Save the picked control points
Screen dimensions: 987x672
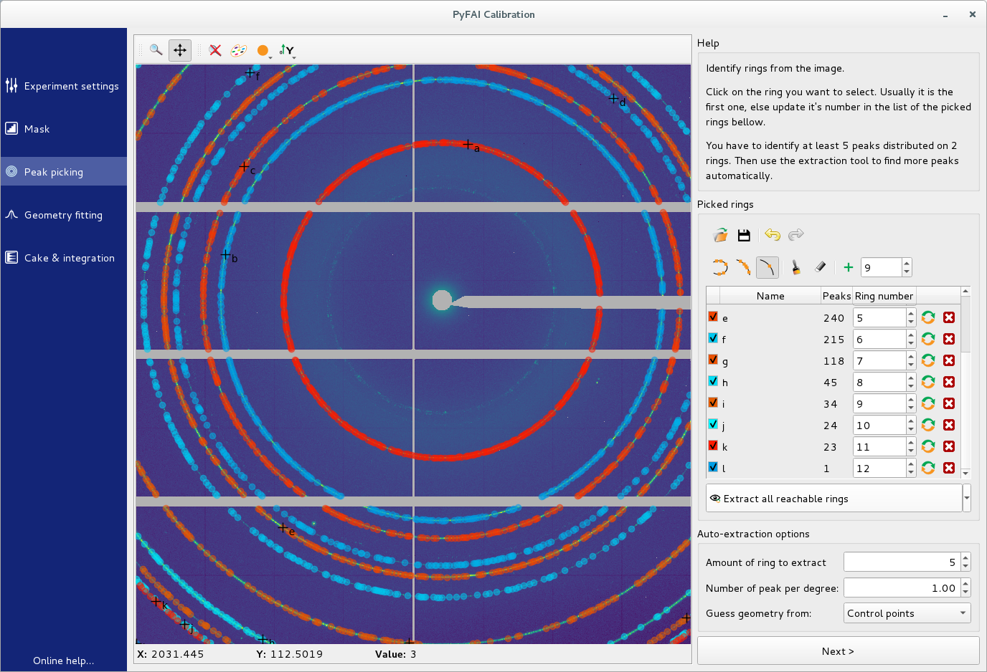pyautogui.click(x=744, y=234)
